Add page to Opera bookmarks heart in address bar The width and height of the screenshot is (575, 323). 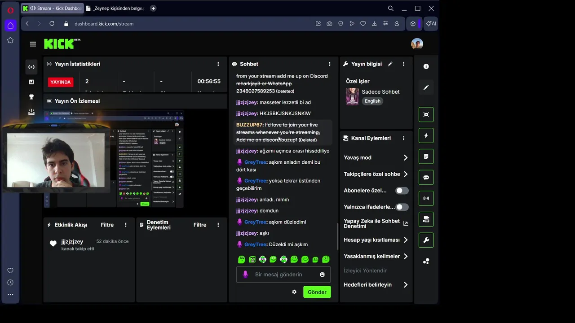[x=363, y=24]
